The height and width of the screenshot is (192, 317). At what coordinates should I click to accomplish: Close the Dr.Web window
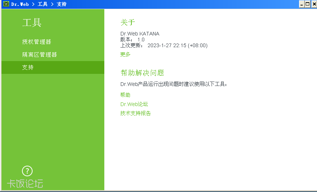click(x=314, y=4)
